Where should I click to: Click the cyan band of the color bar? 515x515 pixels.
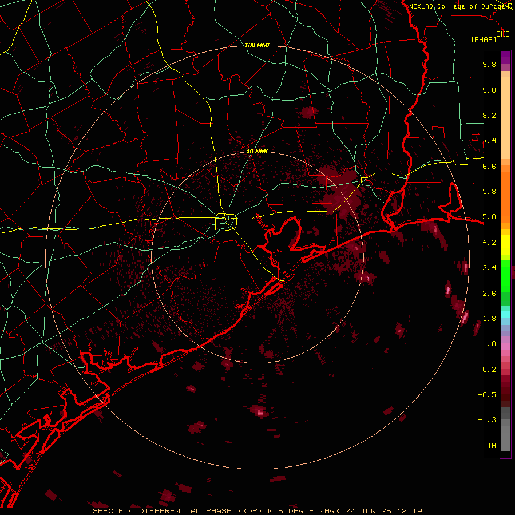pos(505,315)
